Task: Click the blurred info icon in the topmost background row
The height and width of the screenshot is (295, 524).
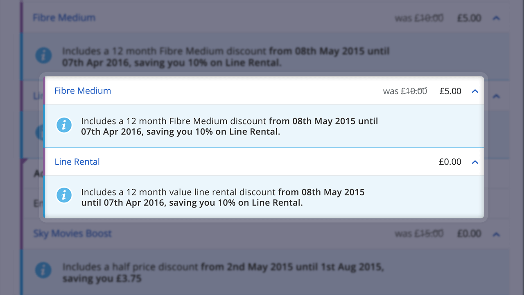Action: (x=43, y=55)
